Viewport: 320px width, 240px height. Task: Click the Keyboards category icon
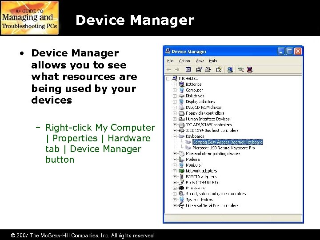[x=181, y=136]
